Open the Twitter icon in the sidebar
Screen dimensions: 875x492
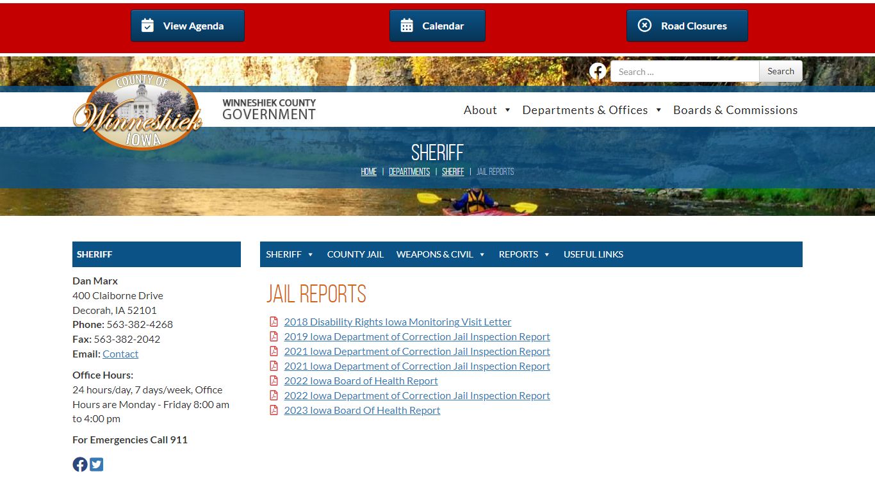point(97,464)
